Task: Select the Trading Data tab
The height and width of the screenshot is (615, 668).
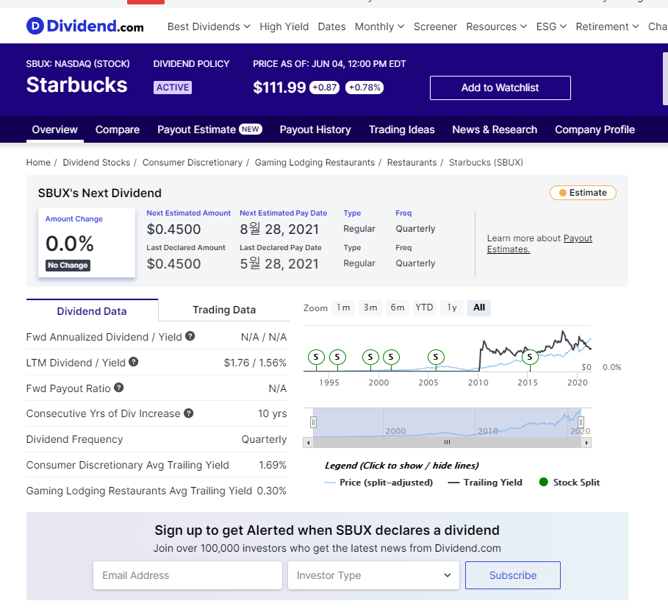Action: pyautogui.click(x=224, y=310)
